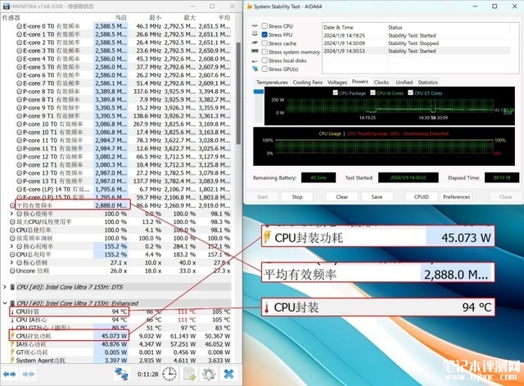Select the P-core 13 T1 有效频率 row
The image size is (524, 386).
point(124,181)
